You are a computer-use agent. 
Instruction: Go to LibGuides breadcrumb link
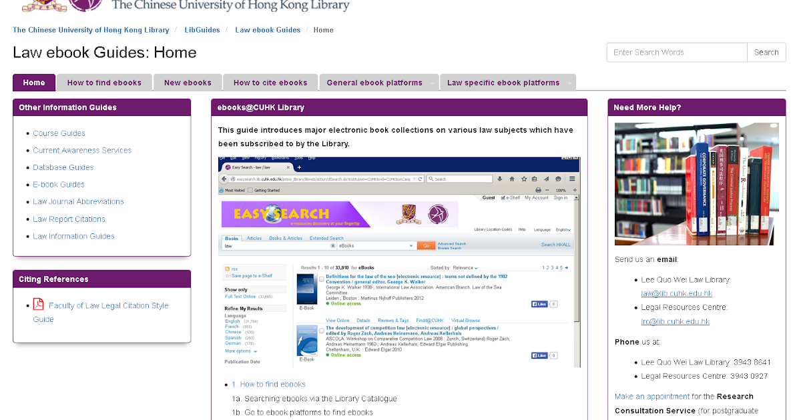click(202, 30)
